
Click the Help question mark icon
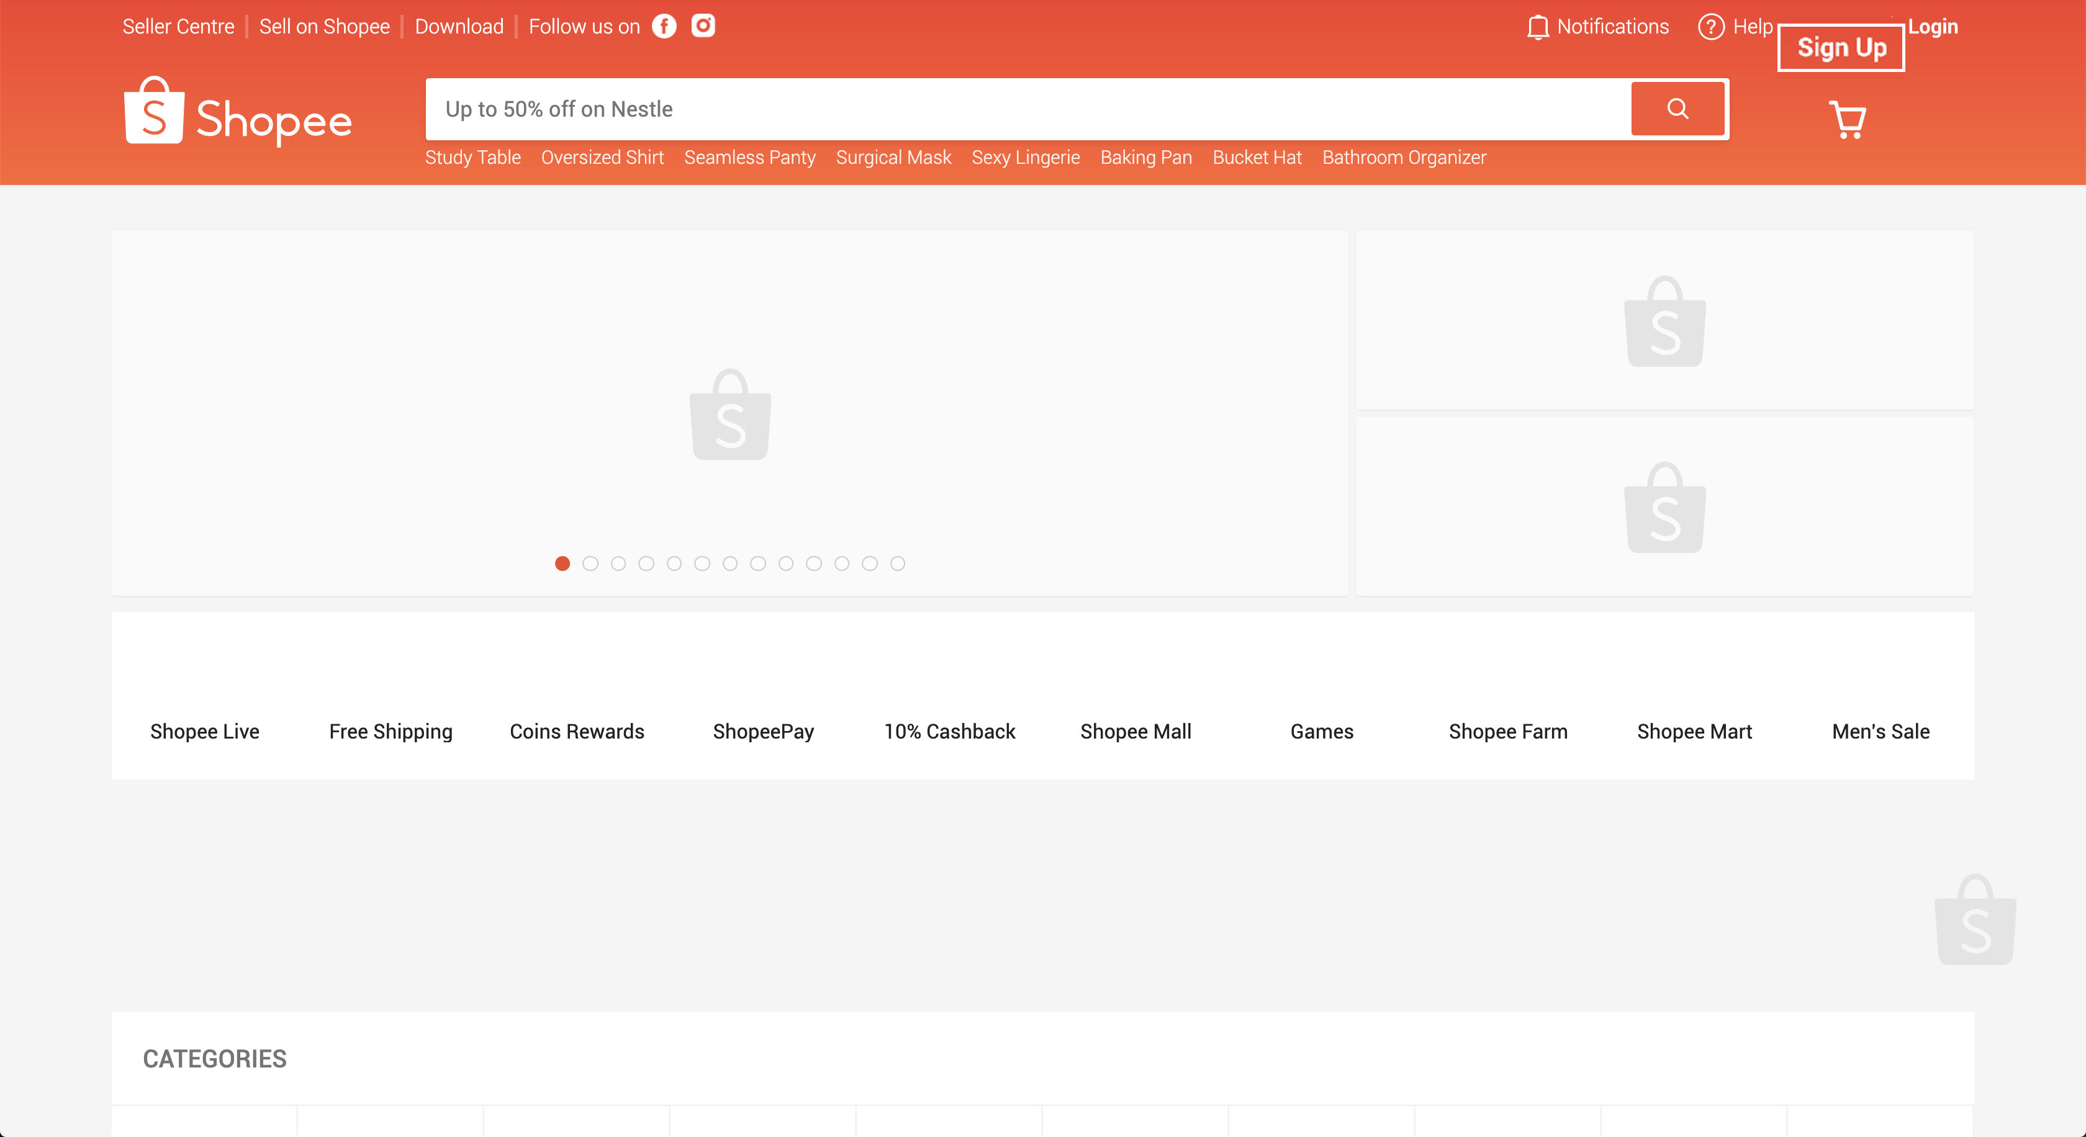click(1710, 27)
